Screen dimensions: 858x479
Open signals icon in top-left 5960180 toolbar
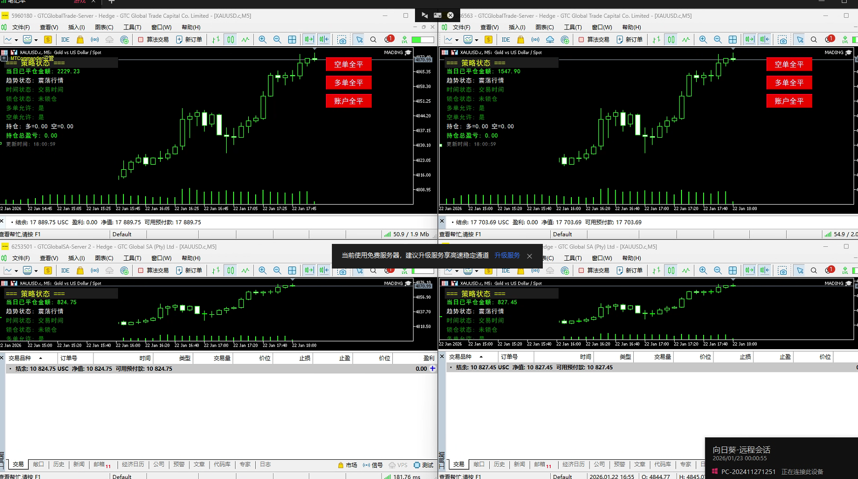pyautogui.click(x=94, y=40)
